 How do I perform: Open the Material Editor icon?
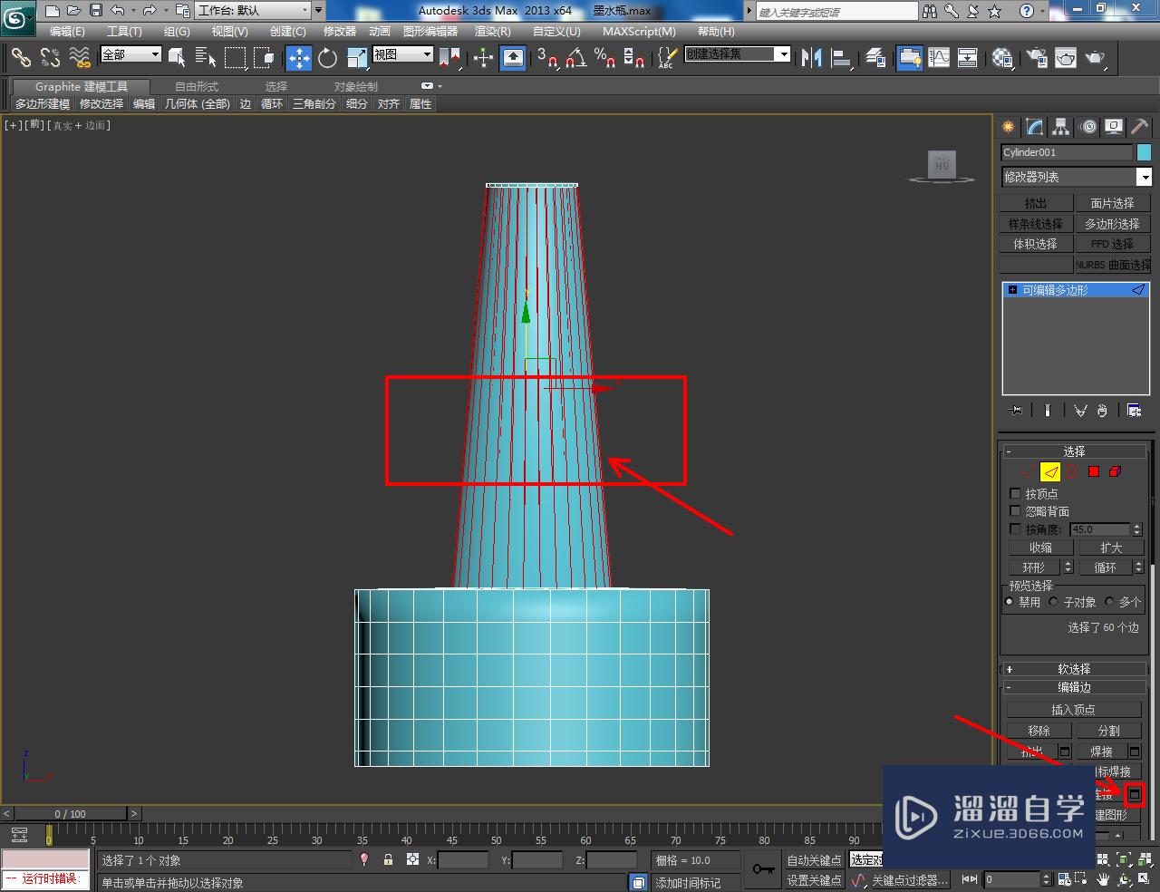(1002, 58)
